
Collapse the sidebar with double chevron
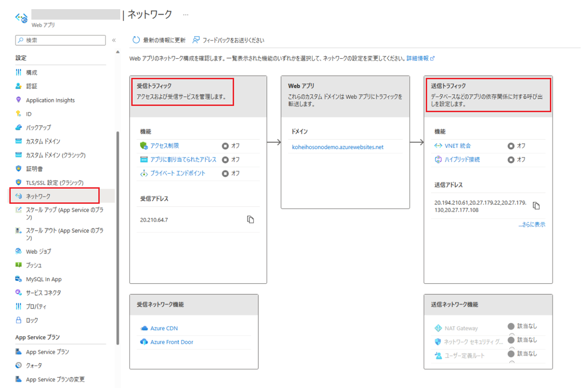114,40
